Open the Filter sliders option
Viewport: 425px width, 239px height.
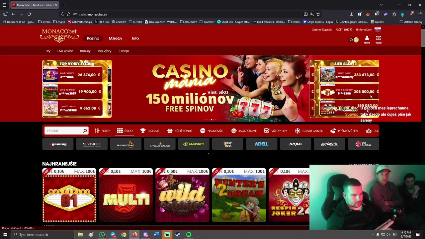[x=102, y=131]
